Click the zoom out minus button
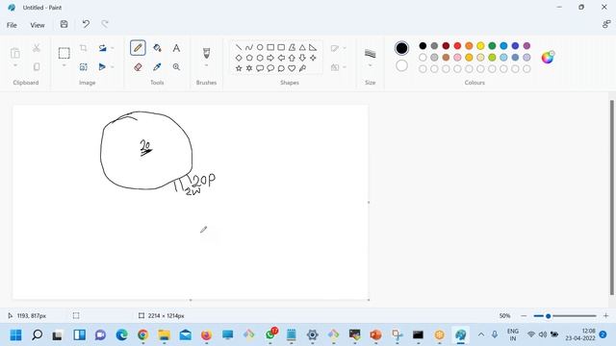This screenshot has width=616, height=346. [x=524, y=316]
